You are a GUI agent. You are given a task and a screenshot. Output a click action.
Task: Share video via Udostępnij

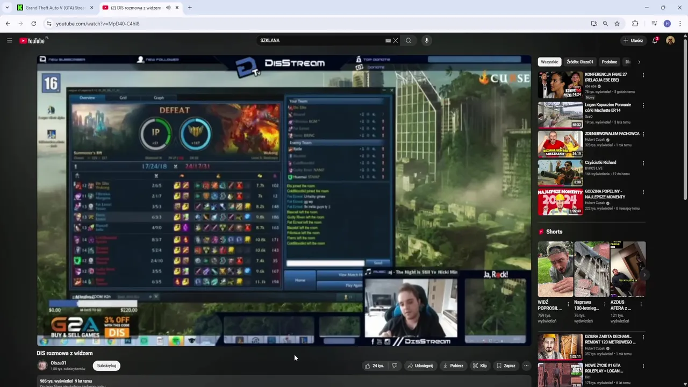coord(420,365)
